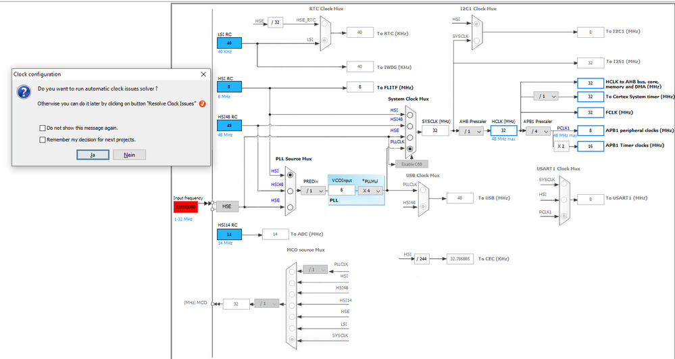This screenshot has width=675, height=359.
Task: Select HSI in USART1 Clock Mux
Action: 564,199
